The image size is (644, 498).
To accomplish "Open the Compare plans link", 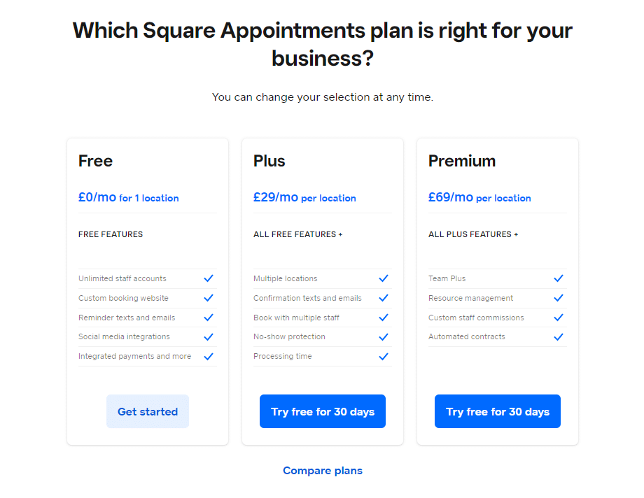I will 323,471.
